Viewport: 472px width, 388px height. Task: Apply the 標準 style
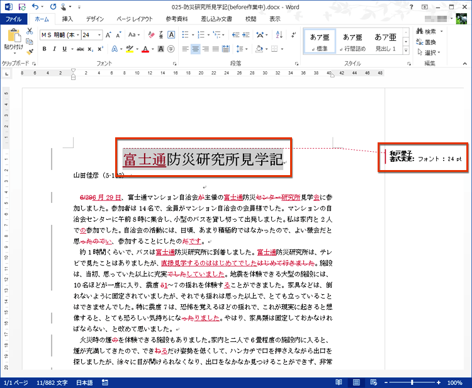tap(320, 42)
